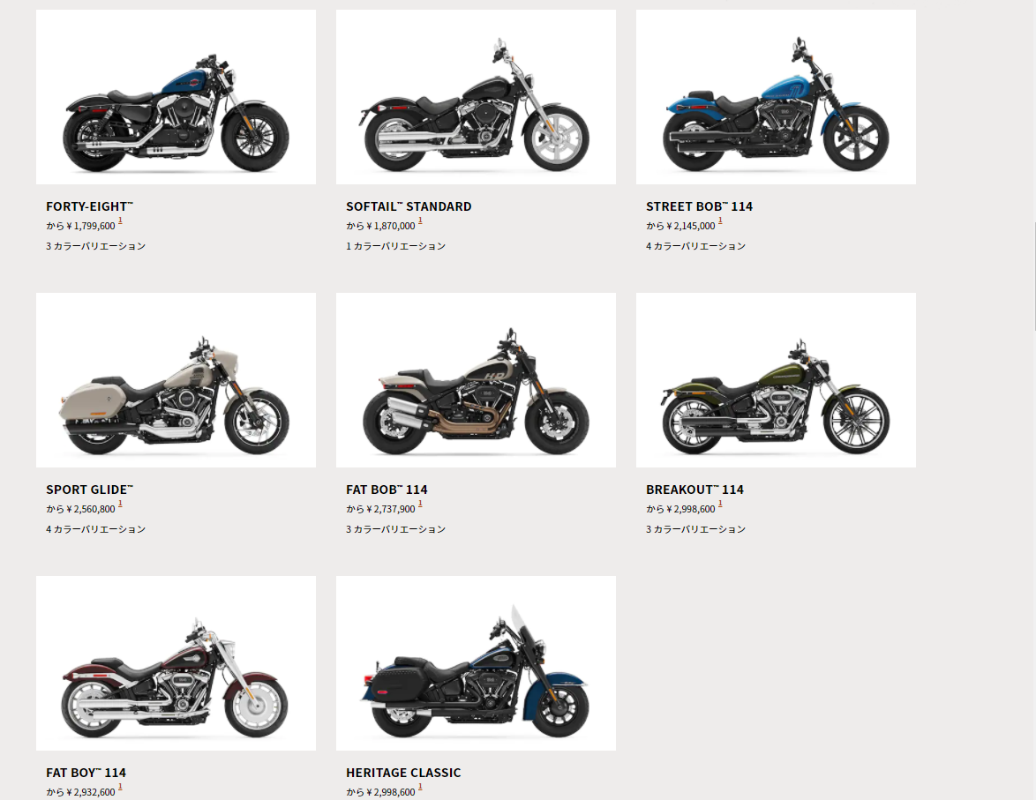1036x800 pixels.
Task: Select the Street Bob 114 bike photo
Action: pos(776,96)
